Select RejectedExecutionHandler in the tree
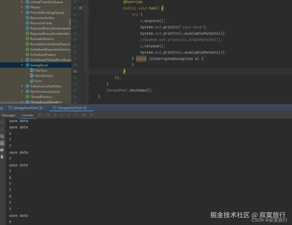The width and height of the screenshot is (292, 225). click(50, 34)
